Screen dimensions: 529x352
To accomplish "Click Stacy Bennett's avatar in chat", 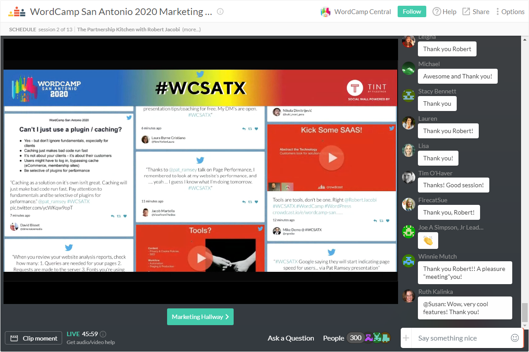I will click(409, 96).
